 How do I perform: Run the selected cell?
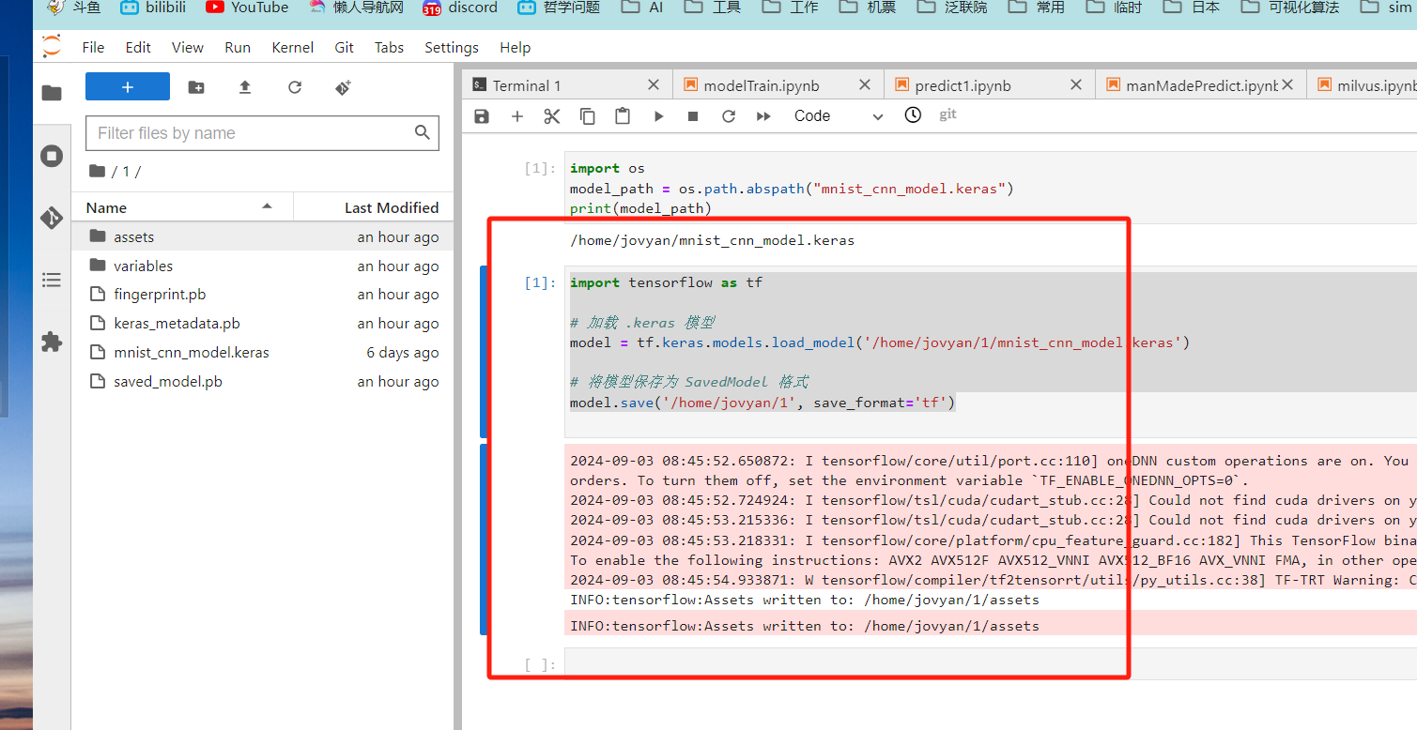[658, 116]
